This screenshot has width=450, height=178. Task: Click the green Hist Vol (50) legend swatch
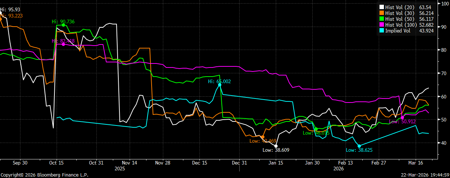(x=382, y=19)
